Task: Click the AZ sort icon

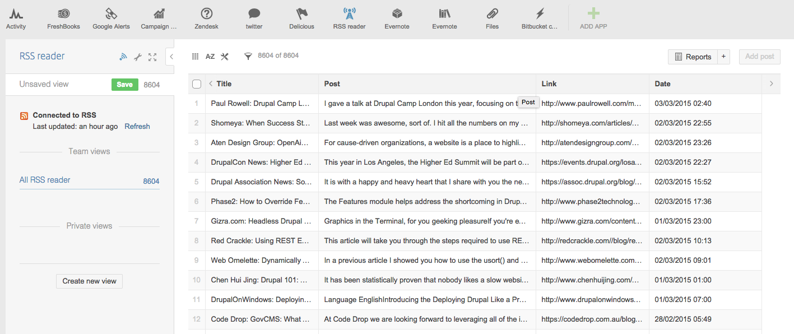Action: pyautogui.click(x=210, y=57)
